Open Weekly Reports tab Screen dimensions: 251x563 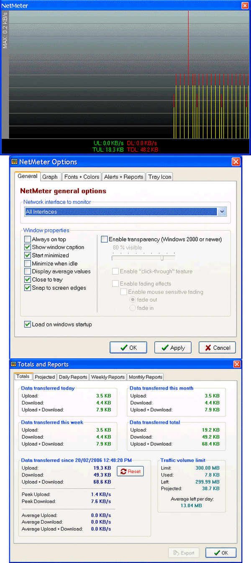[108, 377]
